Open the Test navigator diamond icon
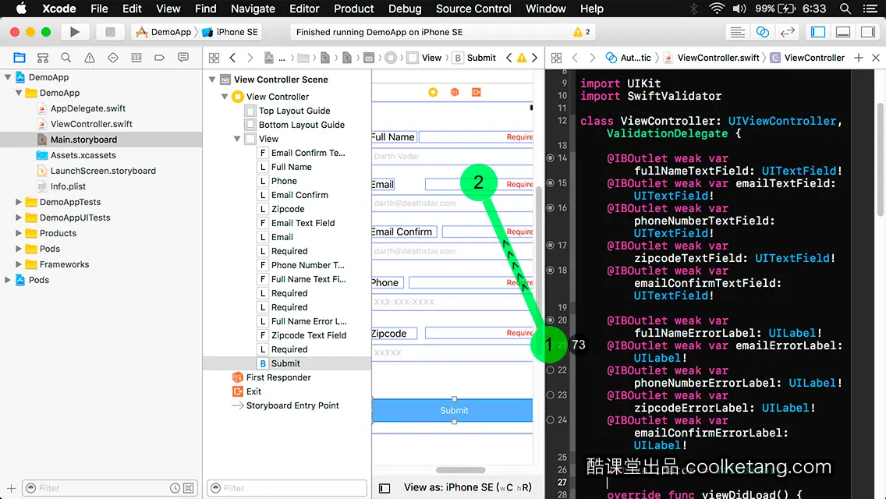The height and width of the screenshot is (499, 886). [x=113, y=58]
